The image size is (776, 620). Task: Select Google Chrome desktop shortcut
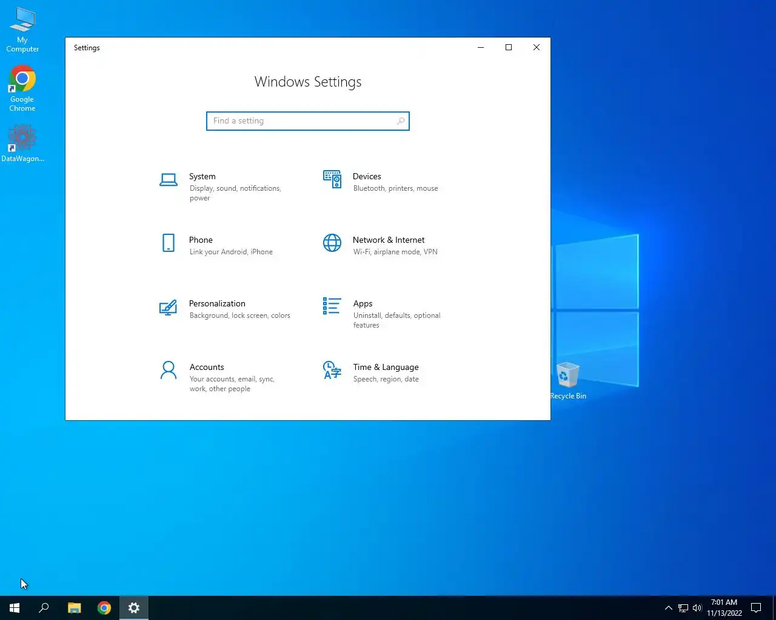point(22,89)
